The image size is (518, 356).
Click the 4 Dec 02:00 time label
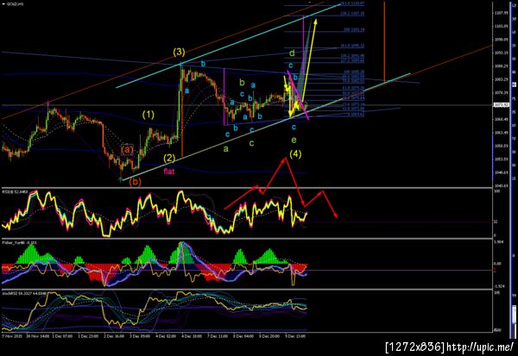point(165,336)
